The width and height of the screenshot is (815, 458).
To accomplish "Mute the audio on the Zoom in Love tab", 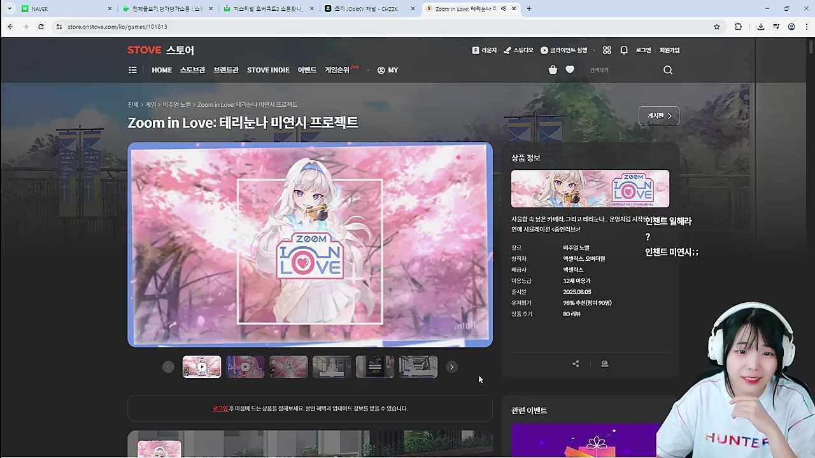I will tap(504, 9).
